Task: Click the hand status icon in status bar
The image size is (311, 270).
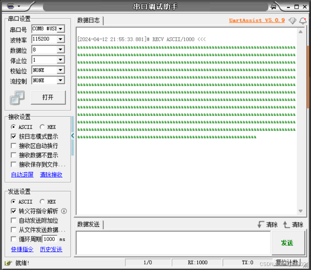Action: (8, 263)
